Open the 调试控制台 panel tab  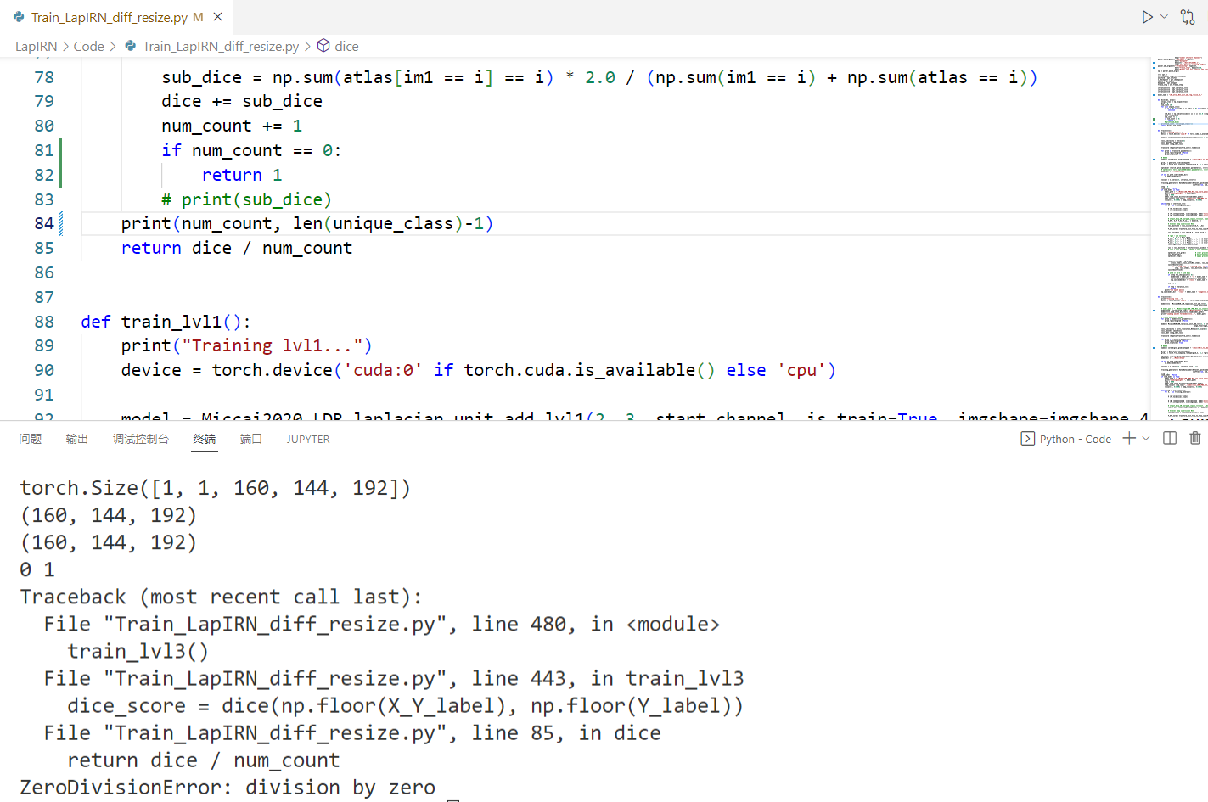click(x=140, y=439)
